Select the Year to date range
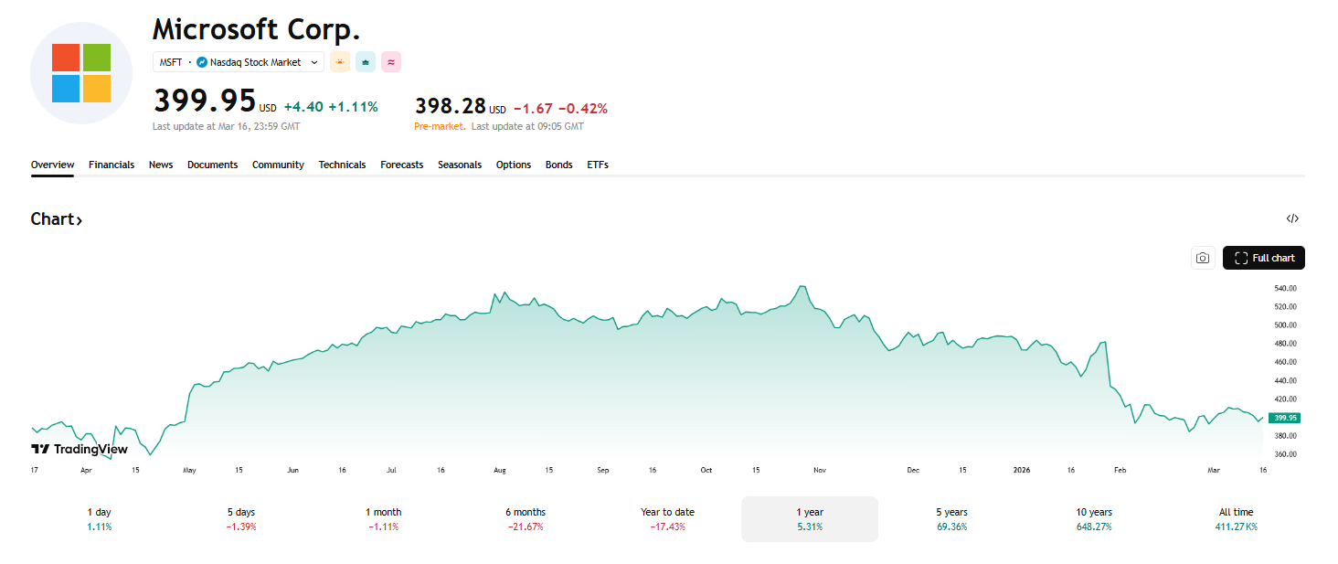 tap(667, 519)
